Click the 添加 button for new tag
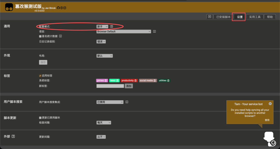The height and width of the screenshot is (149, 280). (x=129, y=86)
